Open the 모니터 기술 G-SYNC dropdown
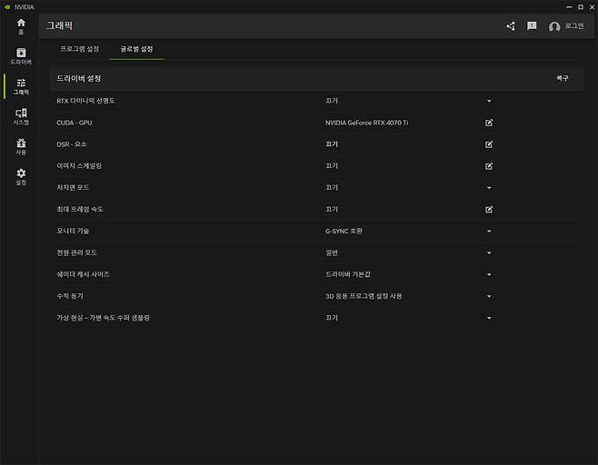This screenshot has width=598, height=465. point(489,231)
